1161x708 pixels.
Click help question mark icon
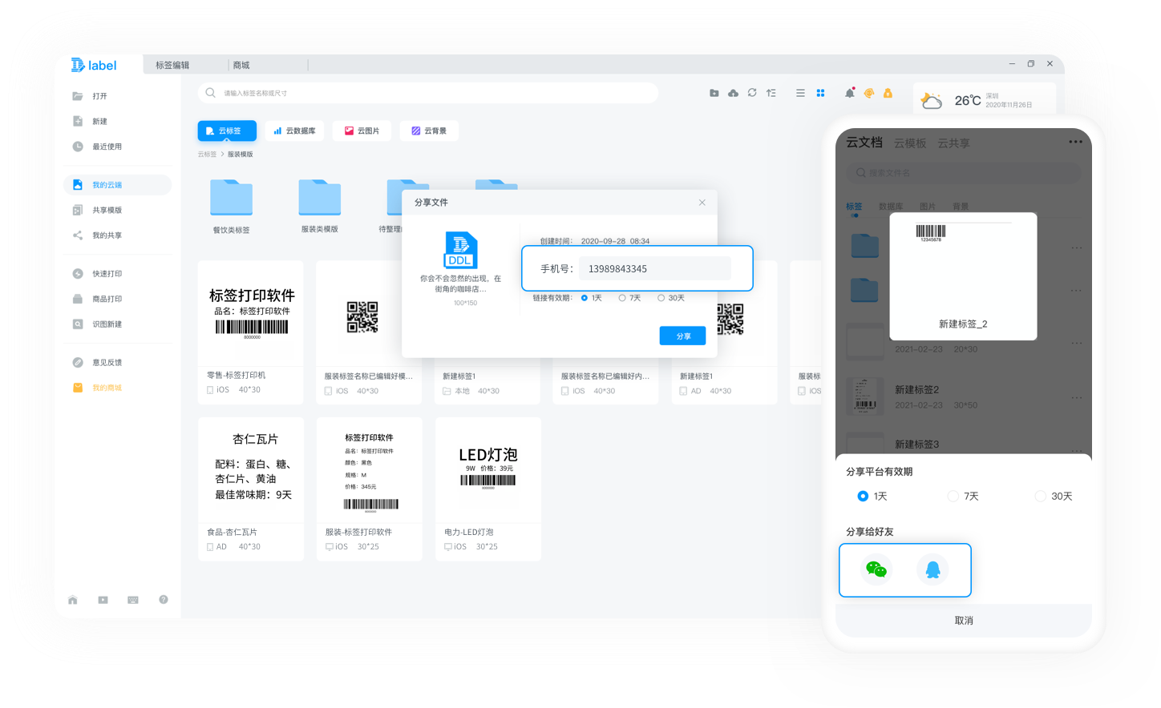pyautogui.click(x=164, y=600)
